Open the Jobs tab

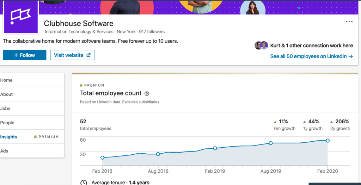click(x=5, y=109)
